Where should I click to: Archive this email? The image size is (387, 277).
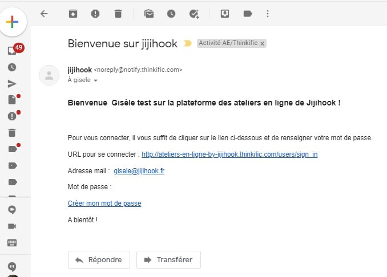73,14
